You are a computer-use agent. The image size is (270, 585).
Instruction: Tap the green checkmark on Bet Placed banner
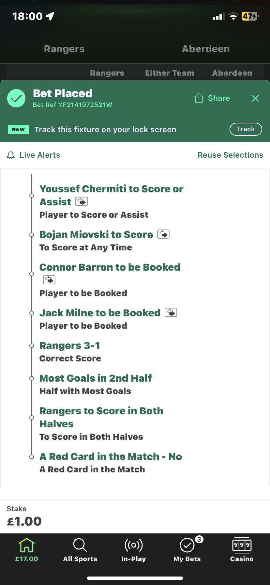[16, 98]
